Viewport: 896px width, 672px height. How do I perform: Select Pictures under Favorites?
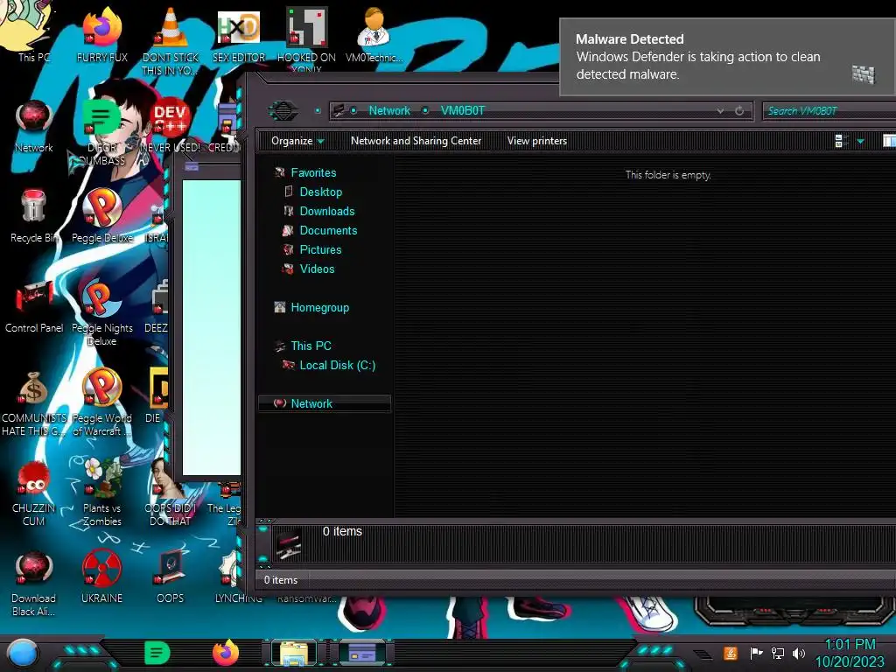coord(320,249)
